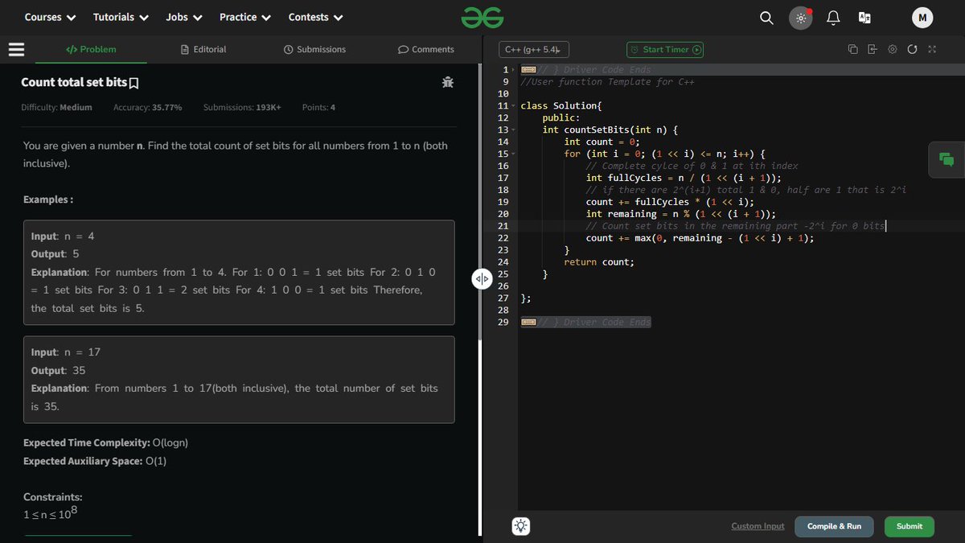Click Compile & Run
Screen dimensions: 965x543
(x=834, y=526)
